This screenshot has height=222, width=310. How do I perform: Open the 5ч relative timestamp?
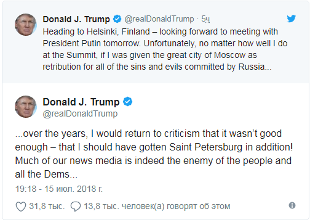tap(205, 19)
